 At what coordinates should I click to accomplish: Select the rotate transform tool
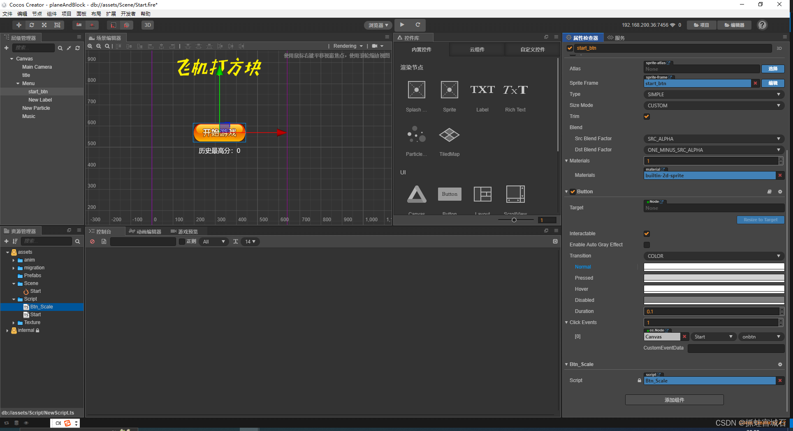32,25
